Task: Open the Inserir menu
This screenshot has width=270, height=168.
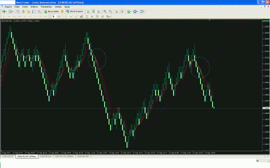Action: tap(25, 7)
